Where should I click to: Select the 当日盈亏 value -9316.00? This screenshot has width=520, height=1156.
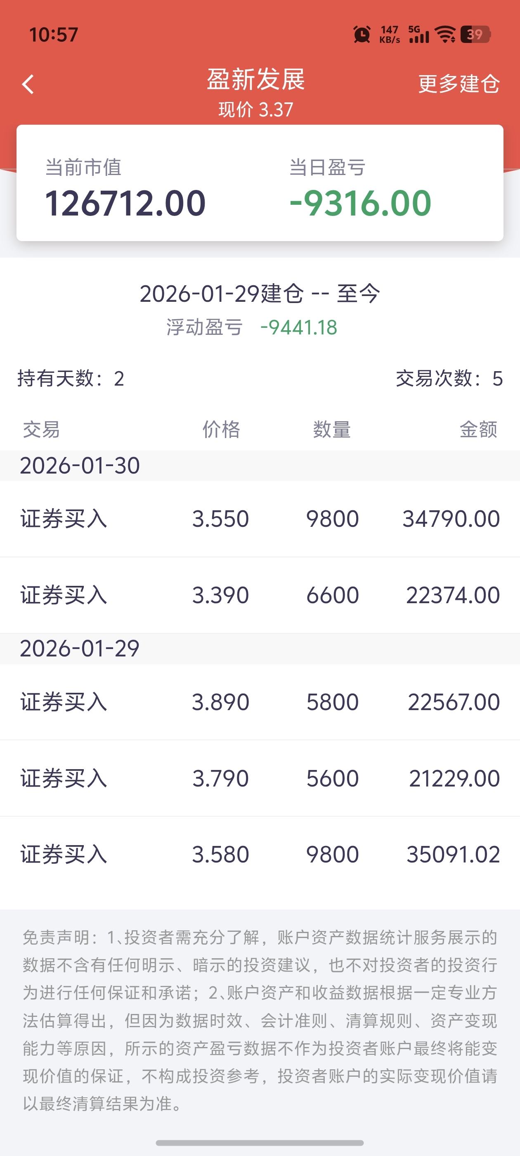tap(360, 203)
